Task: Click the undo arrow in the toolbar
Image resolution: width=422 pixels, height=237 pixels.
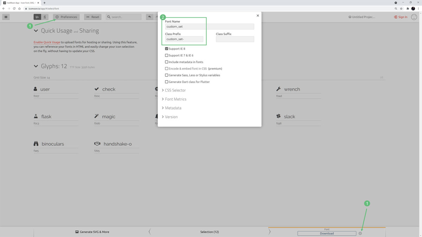Action: (150, 17)
